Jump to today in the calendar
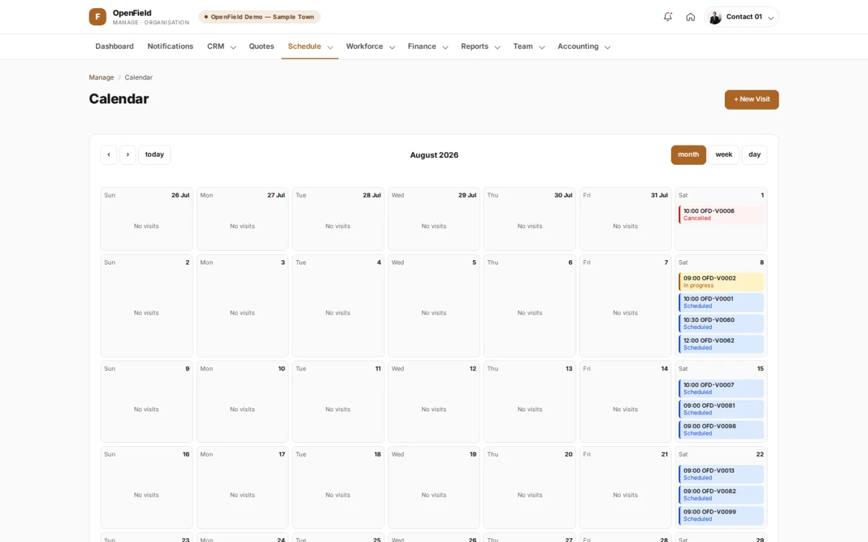This screenshot has height=542, width=868. pyautogui.click(x=154, y=155)
